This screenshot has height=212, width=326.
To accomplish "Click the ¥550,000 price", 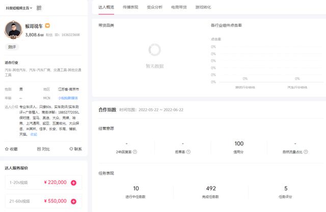I will pos(56,201).
